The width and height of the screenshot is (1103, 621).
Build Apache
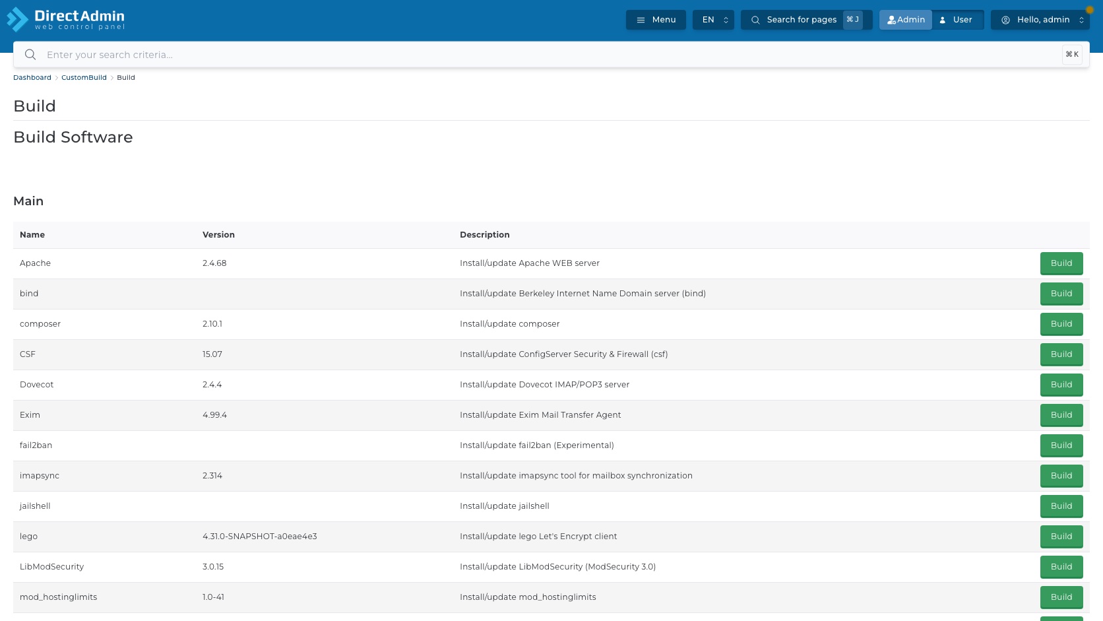[x=1061, y=263]
